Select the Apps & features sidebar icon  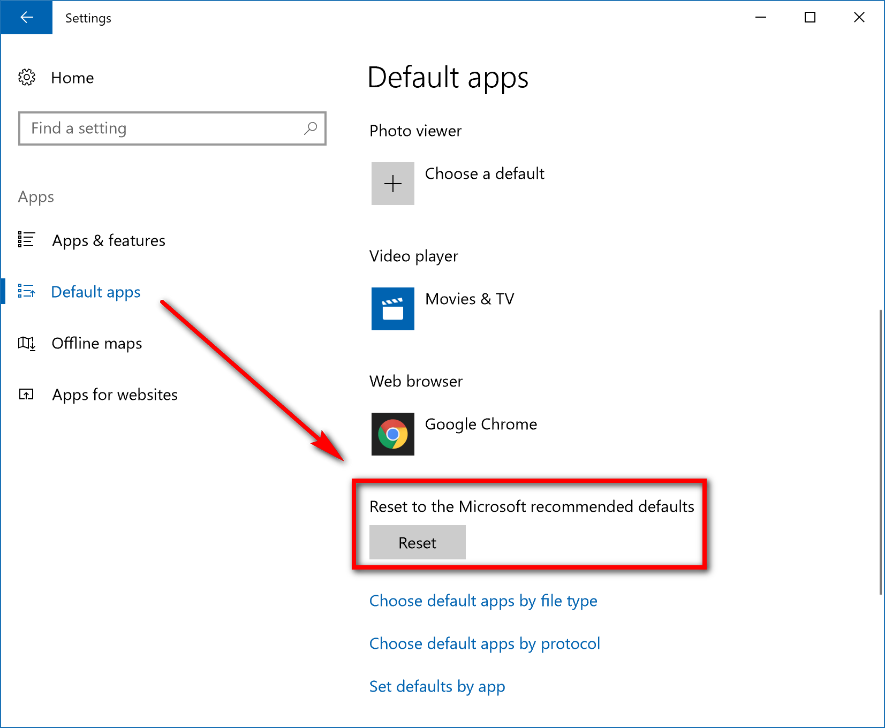pyautogui.click(x=26, y=240)
